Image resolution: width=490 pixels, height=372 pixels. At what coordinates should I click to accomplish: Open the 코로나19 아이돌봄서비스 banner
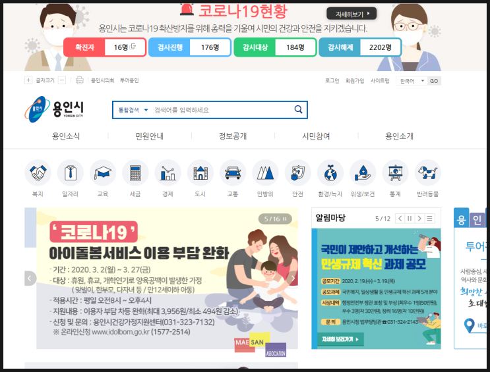tap(167, 278)
